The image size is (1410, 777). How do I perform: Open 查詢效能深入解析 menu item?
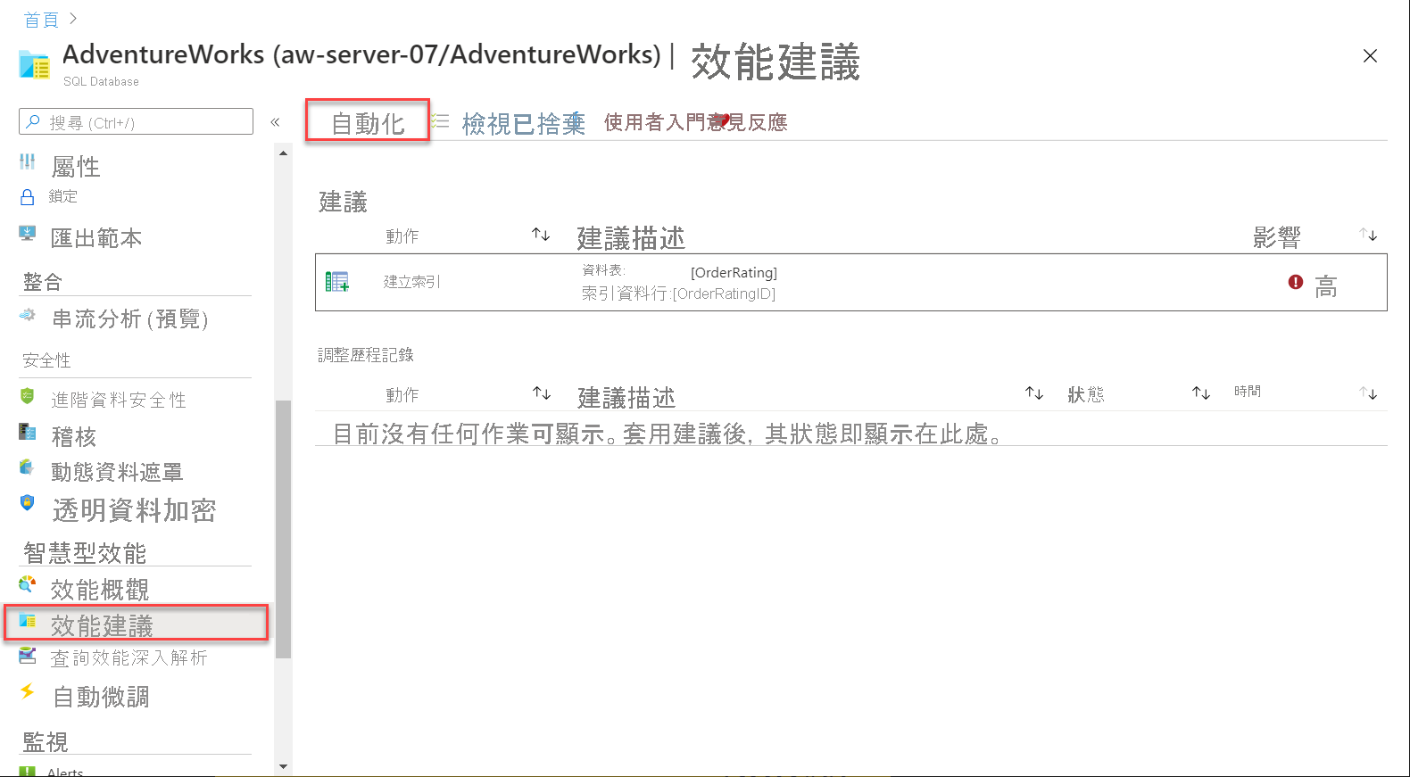[129, 658]
